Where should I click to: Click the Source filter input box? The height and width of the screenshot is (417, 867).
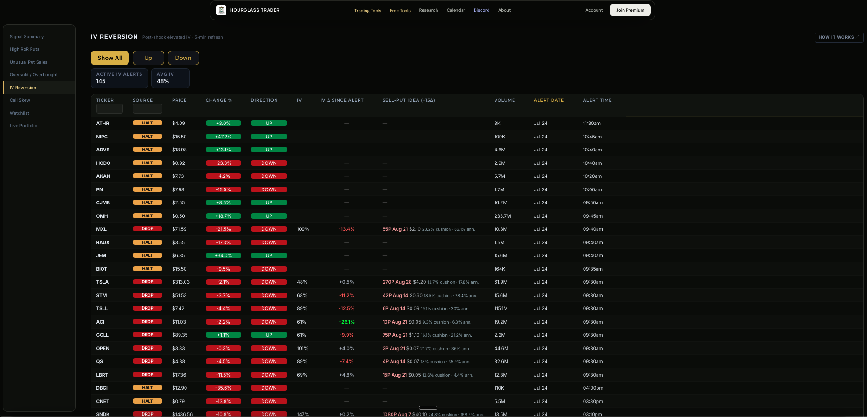click(x=148, y=109)
